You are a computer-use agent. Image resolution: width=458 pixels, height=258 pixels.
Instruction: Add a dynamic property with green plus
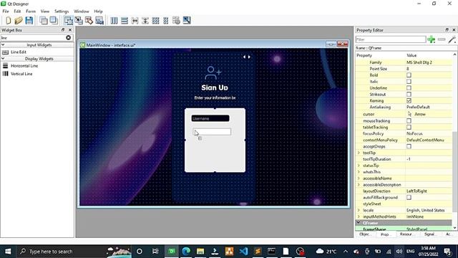click(431, 39)
